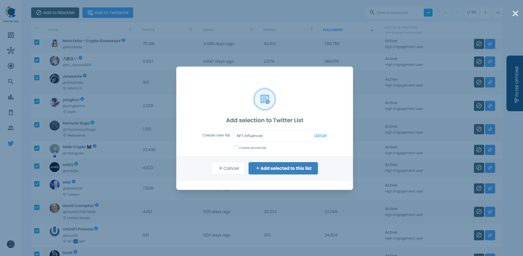The image size is (523, 256).
Task: Open link icon for Nora Estia row
Action: 490,44
